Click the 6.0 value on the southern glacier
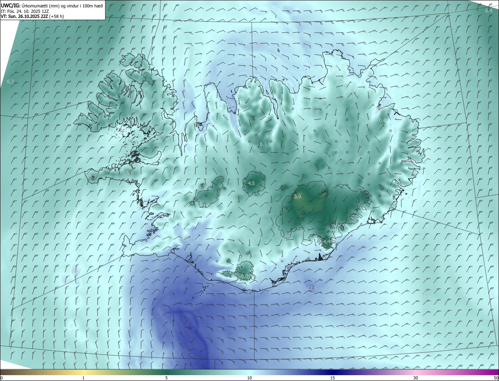The image size is (499, 381). point(244,276)
